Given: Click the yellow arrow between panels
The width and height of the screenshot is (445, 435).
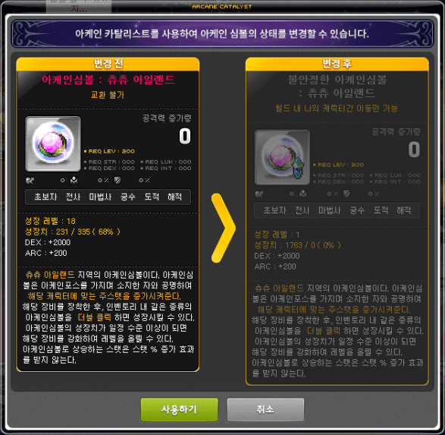Looking at the screenshot, I should (223, 228).
